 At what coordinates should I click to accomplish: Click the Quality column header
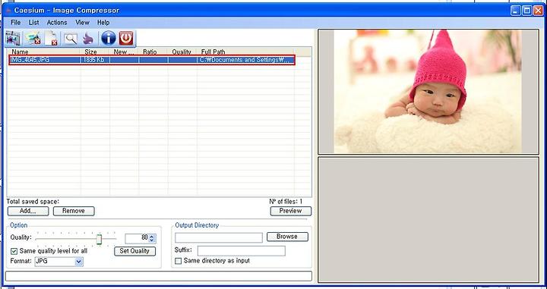[x=182, y=52]
